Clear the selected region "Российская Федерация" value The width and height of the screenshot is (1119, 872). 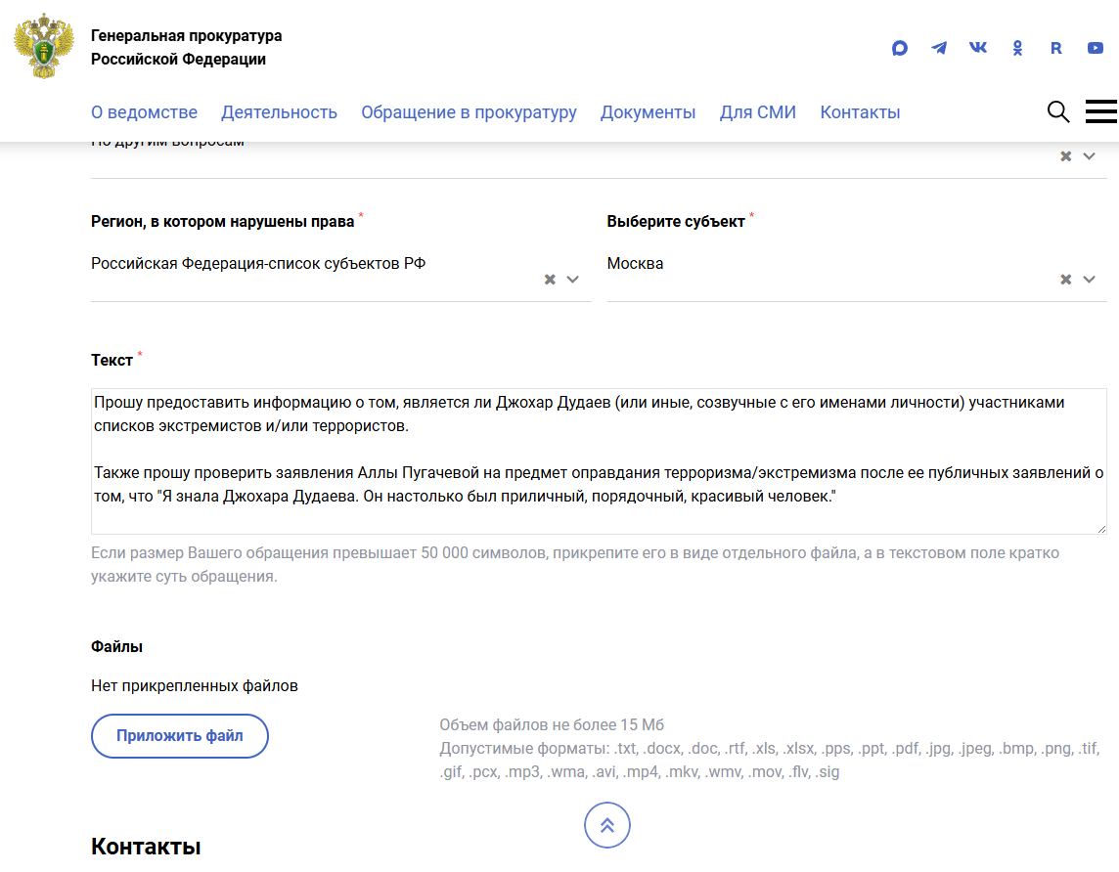(550, 280)
